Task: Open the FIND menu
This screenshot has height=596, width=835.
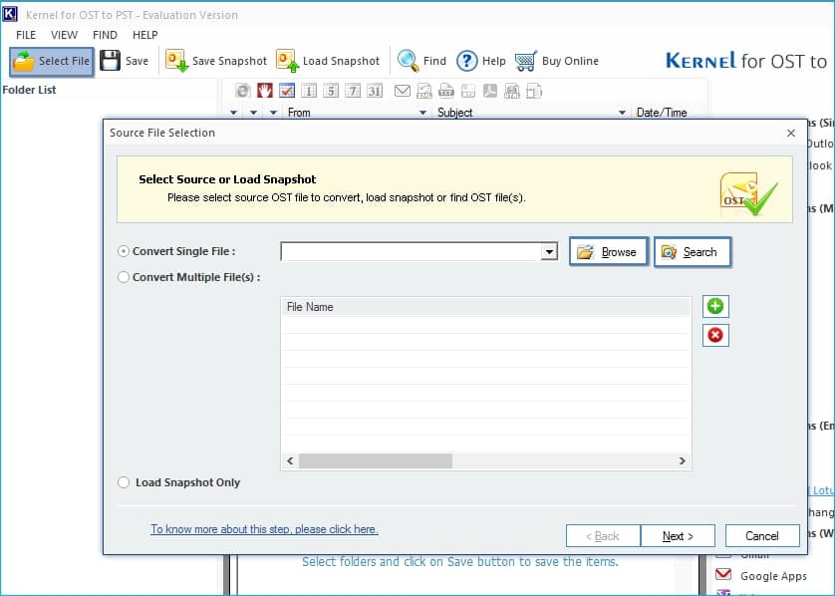Action: click(105, 35)
